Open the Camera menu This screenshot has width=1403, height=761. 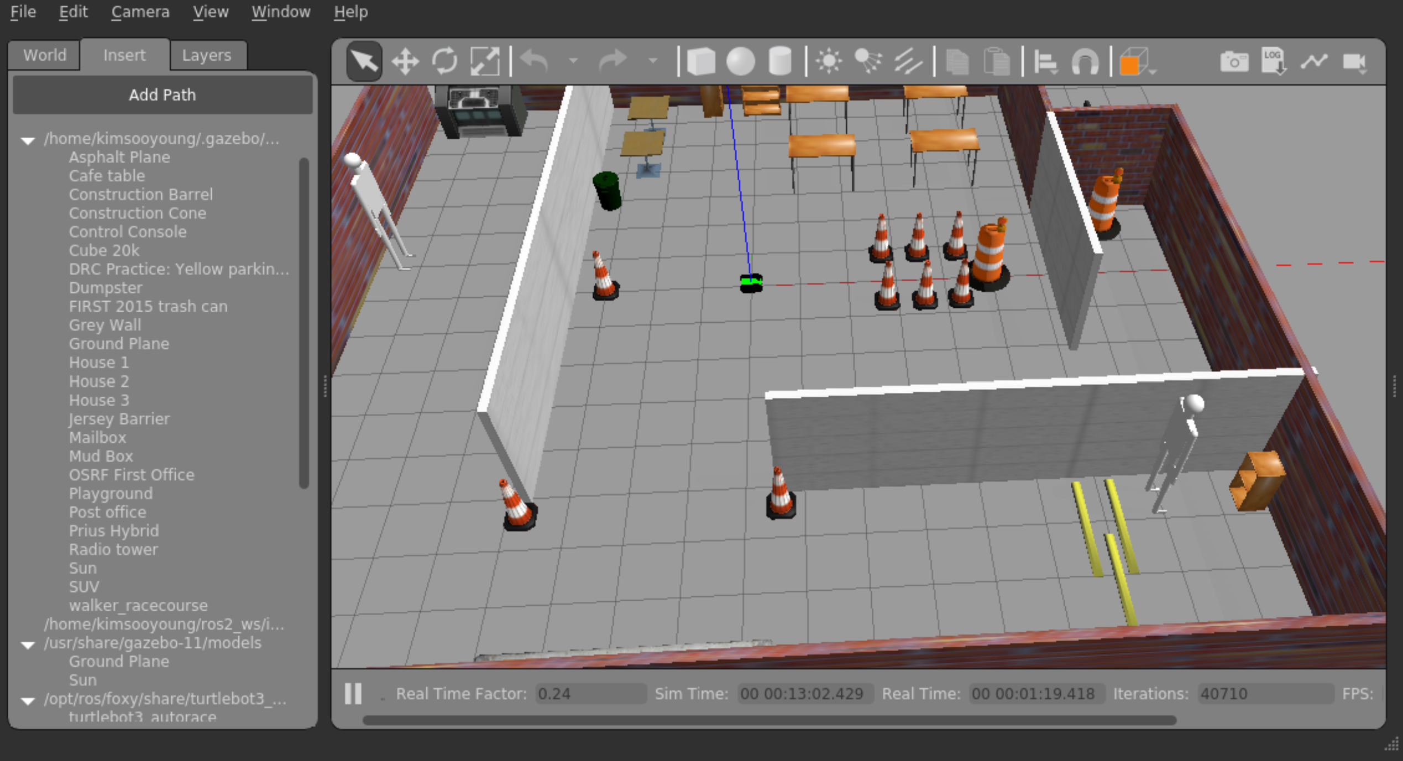pyautogui.click(x=140, y=12)
